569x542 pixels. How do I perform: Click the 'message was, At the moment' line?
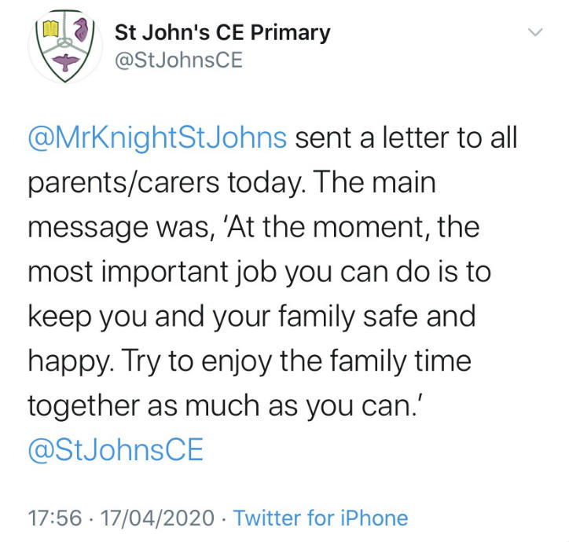(254, 228)
